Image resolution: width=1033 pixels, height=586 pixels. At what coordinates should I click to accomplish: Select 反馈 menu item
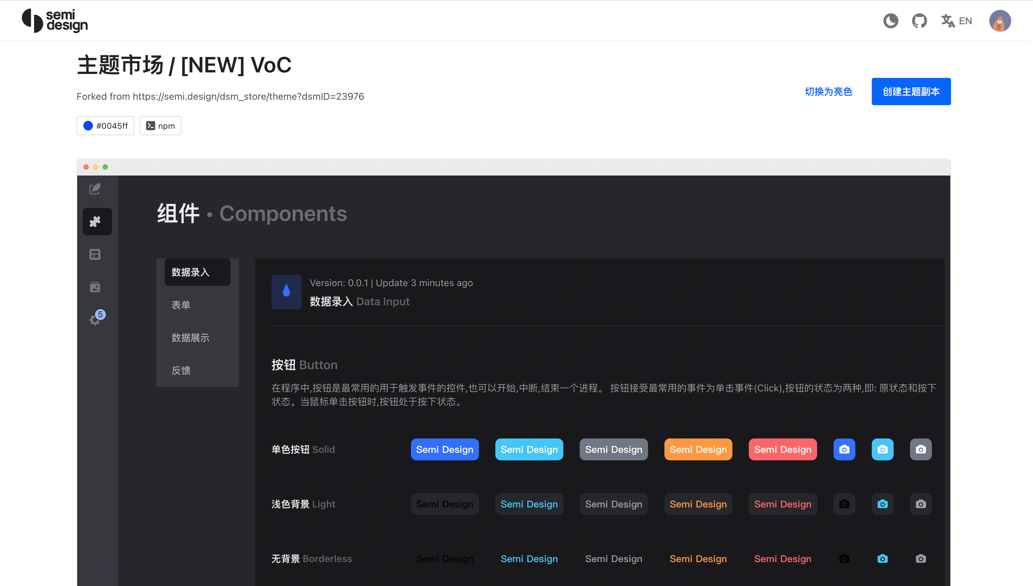coord(197,370)
